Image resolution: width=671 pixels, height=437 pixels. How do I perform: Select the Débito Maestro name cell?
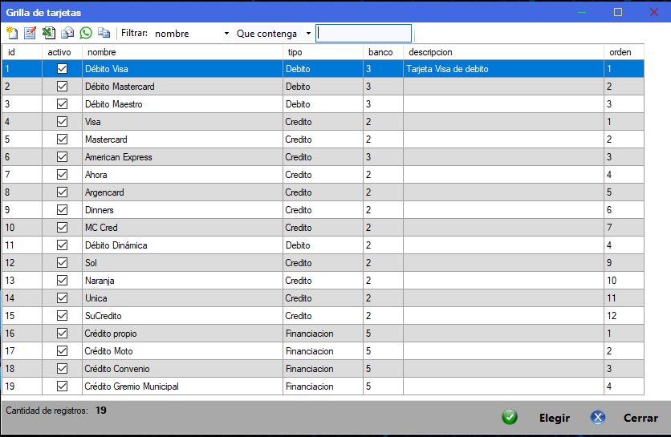(x=182, y=104)
